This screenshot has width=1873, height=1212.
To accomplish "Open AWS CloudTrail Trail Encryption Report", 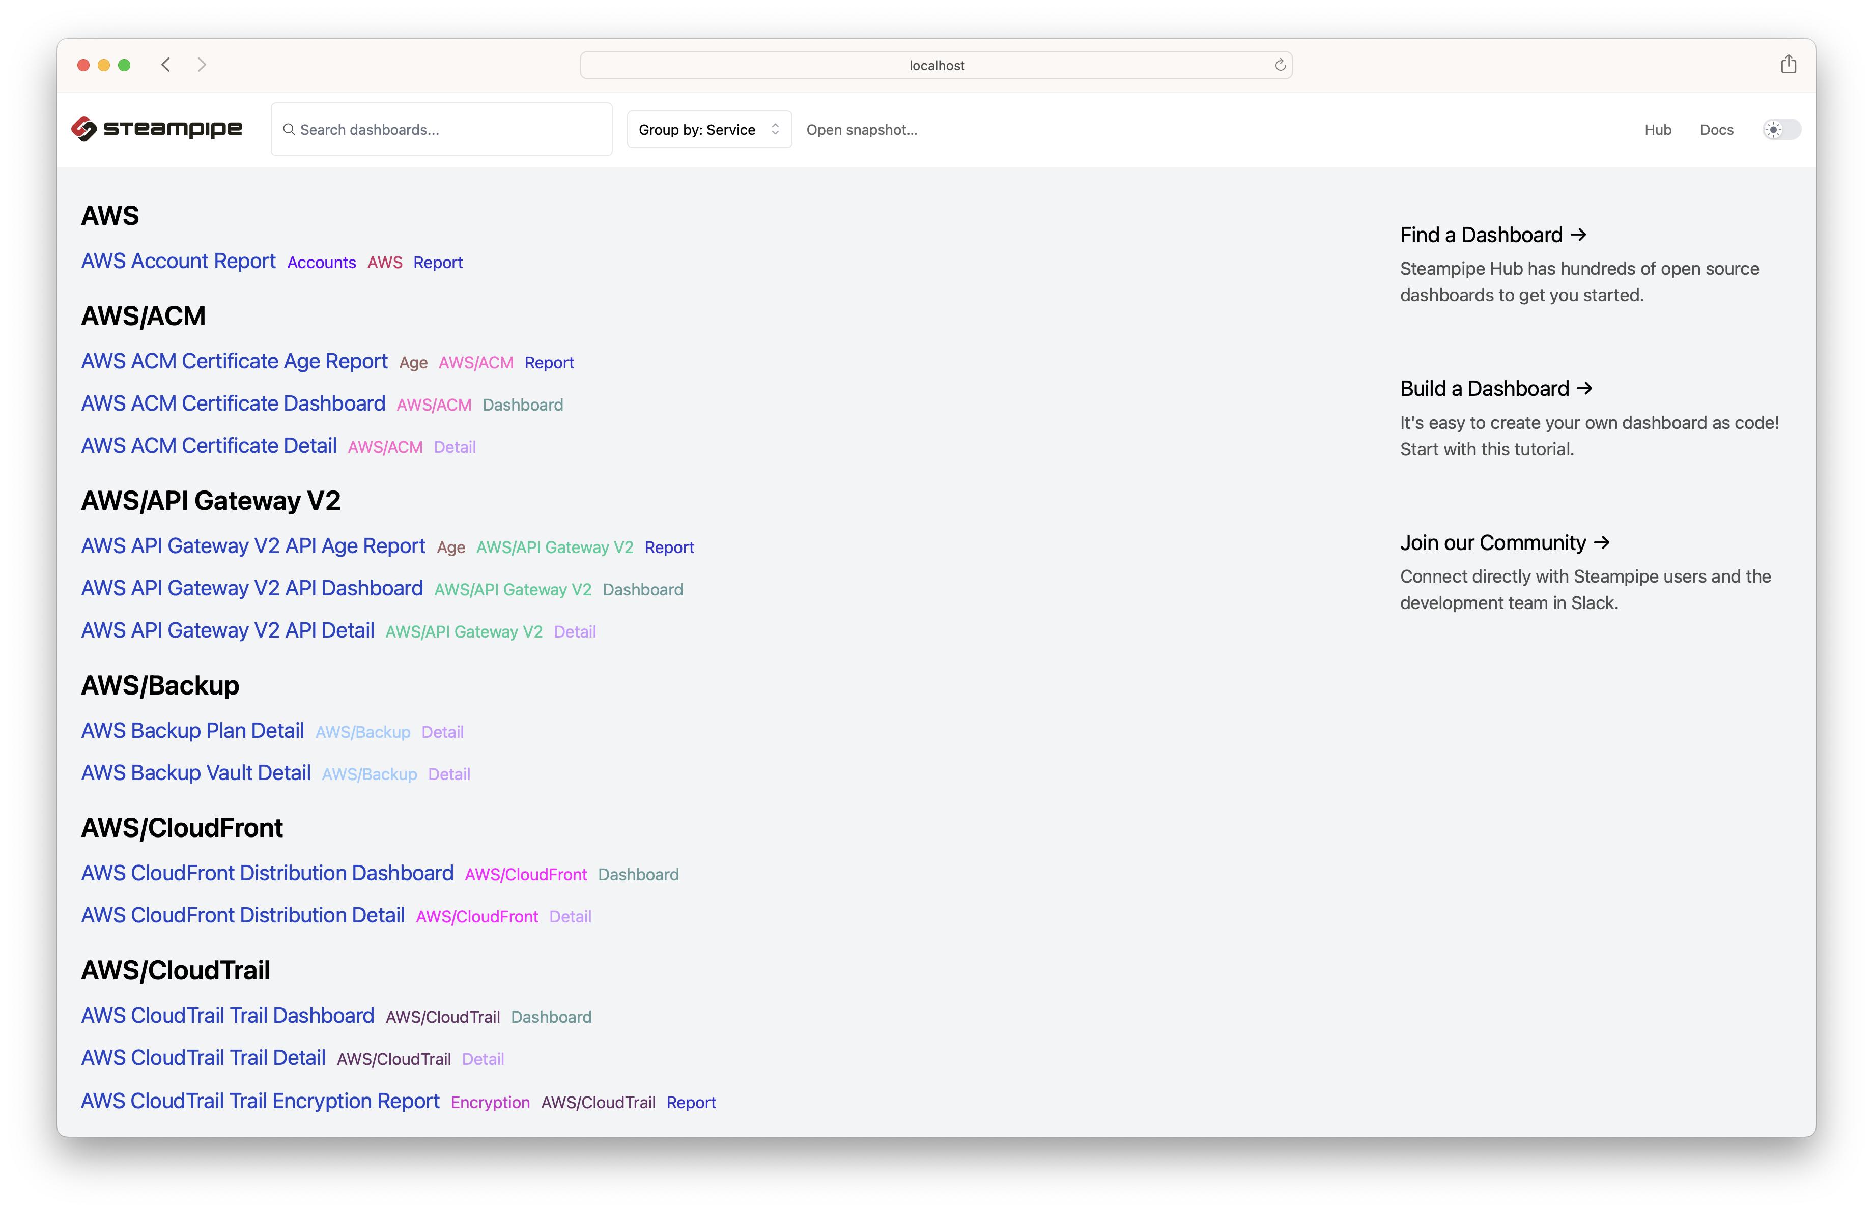I will point(260,1101).
